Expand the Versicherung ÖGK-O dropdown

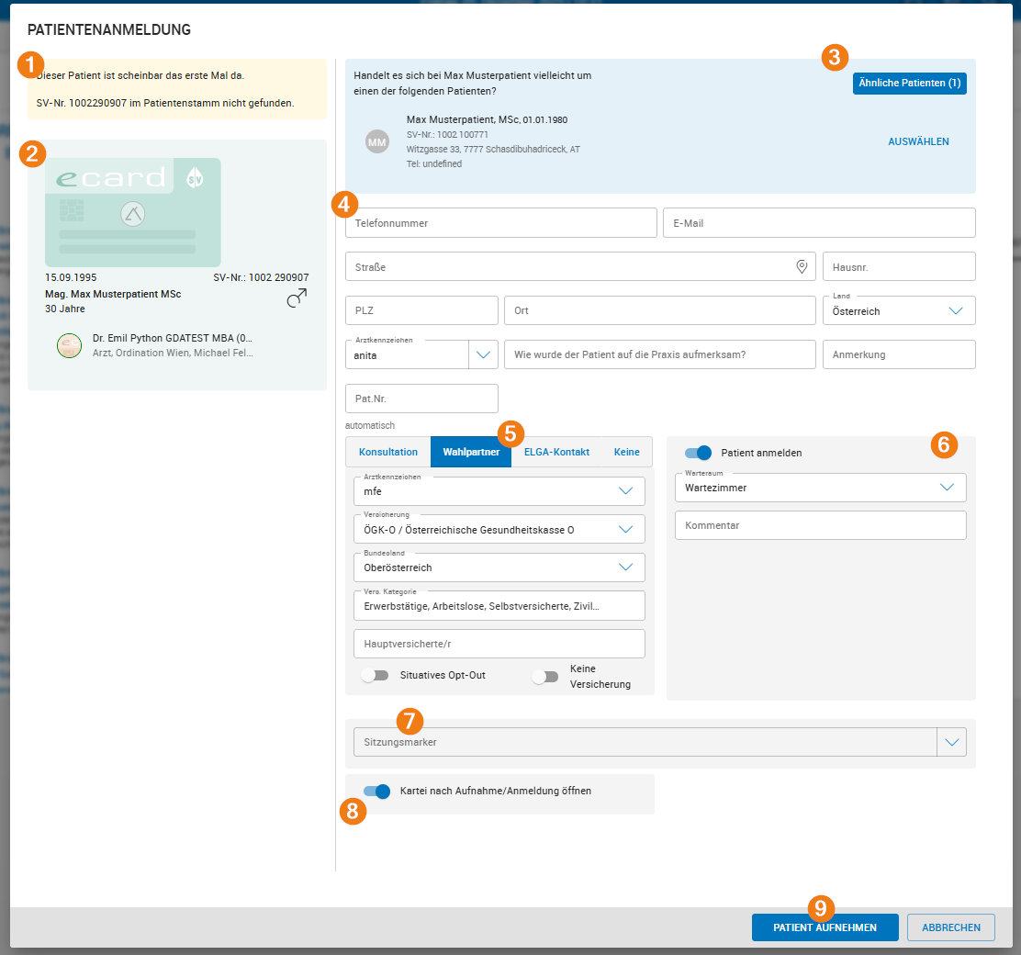(x=625, y=529)
